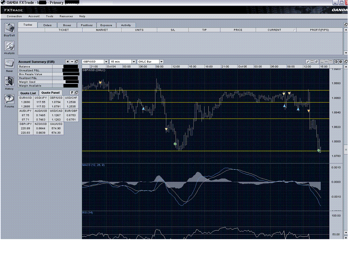
Task: Click middle chart overlay lines icon
Action: click(x=326, y=62)
